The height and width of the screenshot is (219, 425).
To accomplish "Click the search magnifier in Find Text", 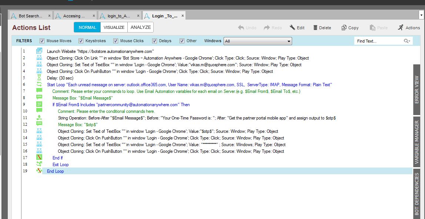I will [x=406, y=41].
